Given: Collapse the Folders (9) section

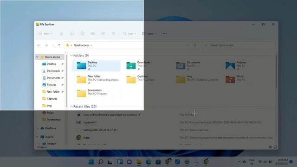Looking at the screenshot, I should pyautogui.click(x=71, y=56).
